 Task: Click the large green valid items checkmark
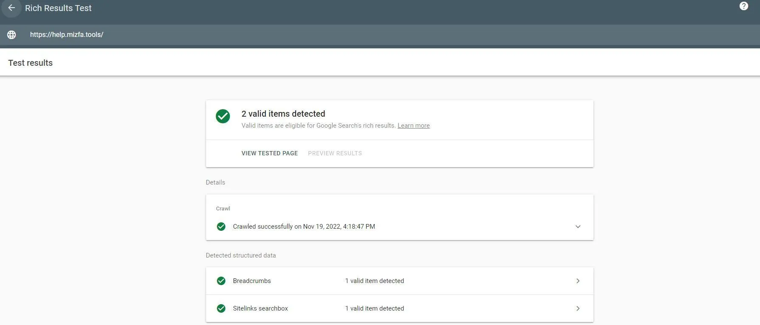223,116
